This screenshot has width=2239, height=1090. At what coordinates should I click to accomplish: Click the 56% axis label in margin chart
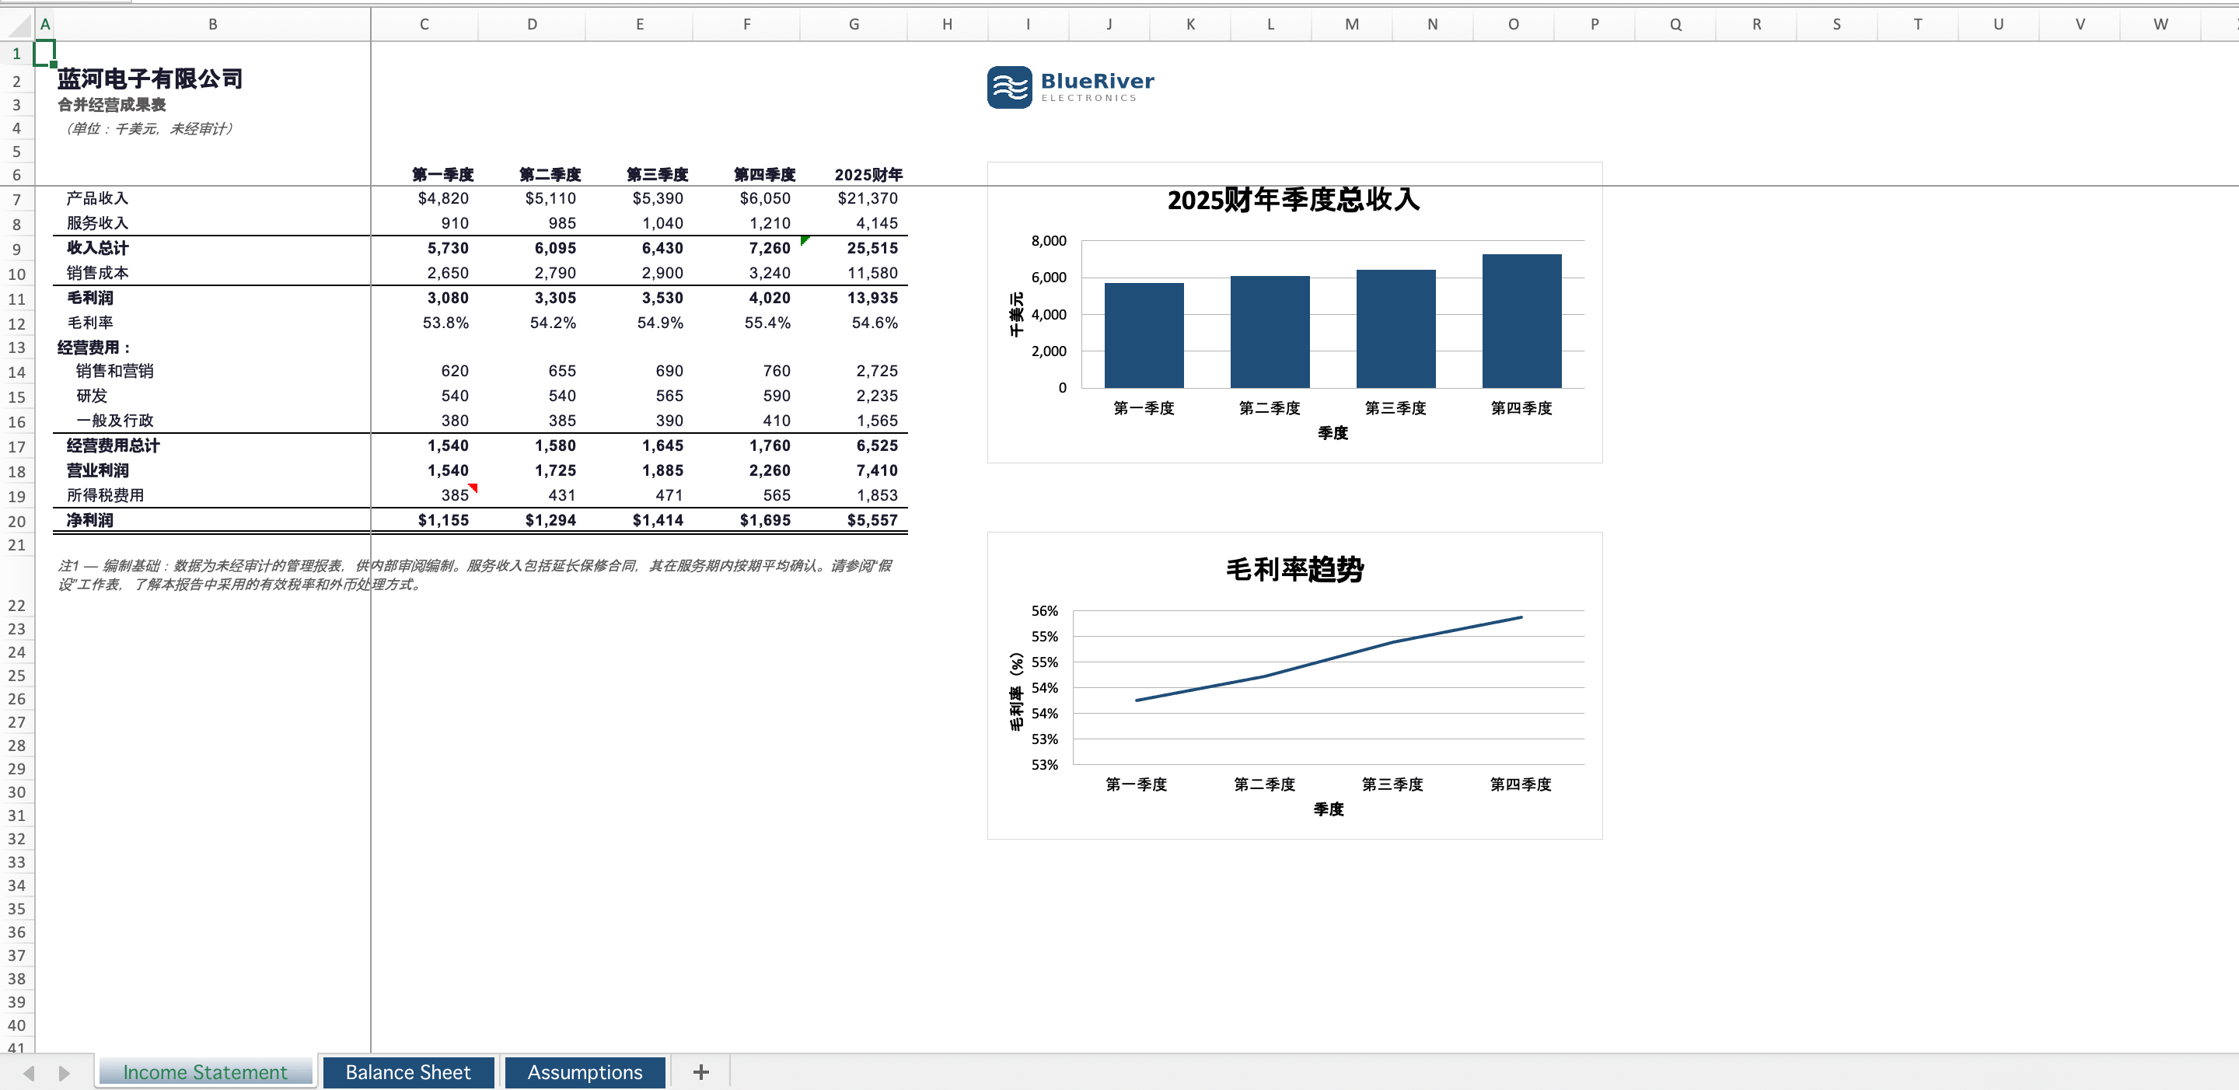(1044, 611)
